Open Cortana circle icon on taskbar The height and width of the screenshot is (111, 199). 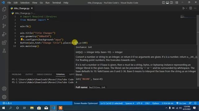(17, 108)
